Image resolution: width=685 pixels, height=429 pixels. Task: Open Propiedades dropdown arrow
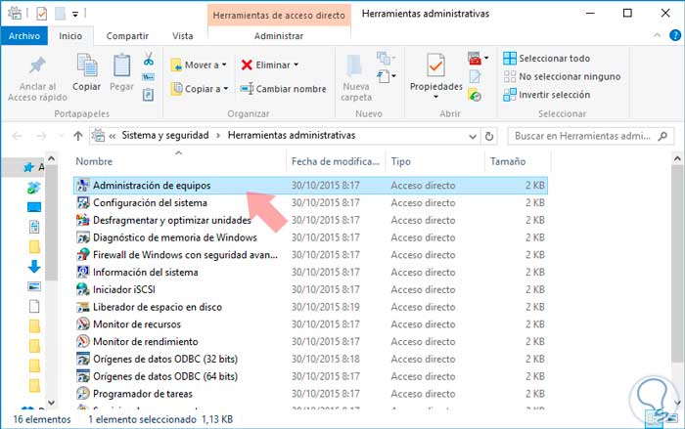tap(435, 97)
